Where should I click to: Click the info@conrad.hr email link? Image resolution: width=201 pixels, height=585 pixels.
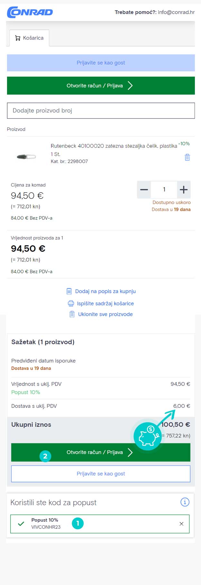pyautogui.click(x=176, y=12)
